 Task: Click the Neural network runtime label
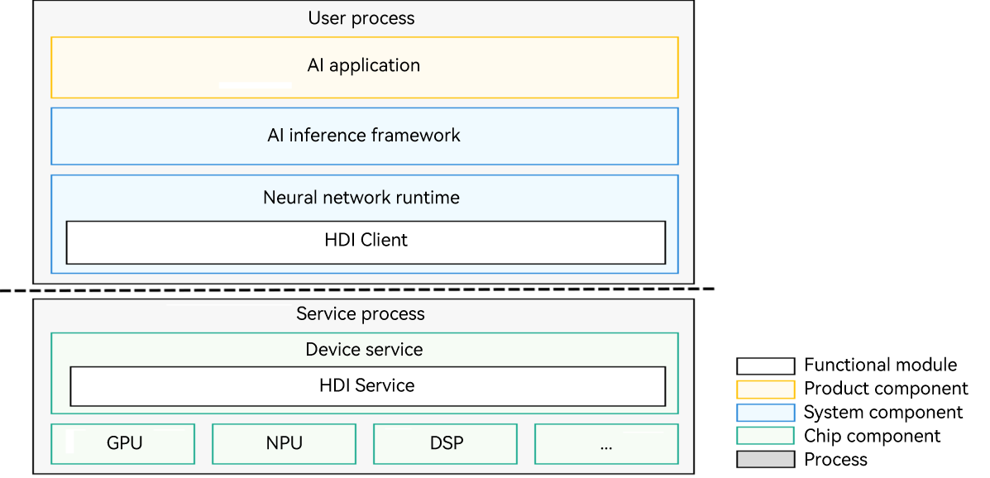[x=361, y=198]
